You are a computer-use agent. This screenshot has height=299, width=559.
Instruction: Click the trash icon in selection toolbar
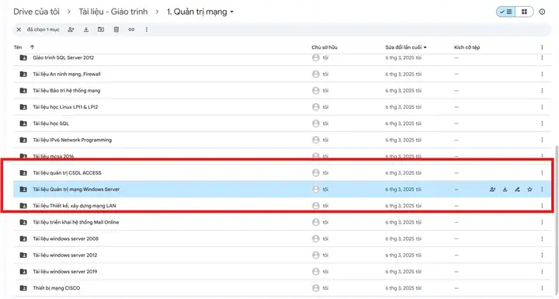pyautogui.click(x=116, y=30)
